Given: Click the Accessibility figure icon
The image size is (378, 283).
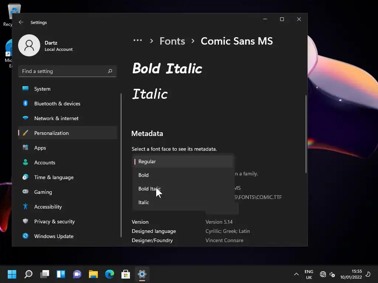Looking at the screenshot, I should tap(25, 206).
